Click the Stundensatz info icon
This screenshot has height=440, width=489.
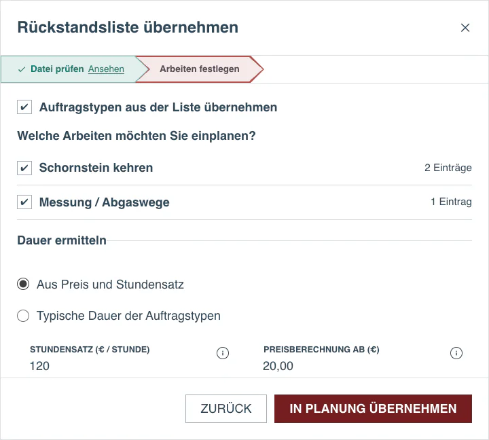coord(223,353)
